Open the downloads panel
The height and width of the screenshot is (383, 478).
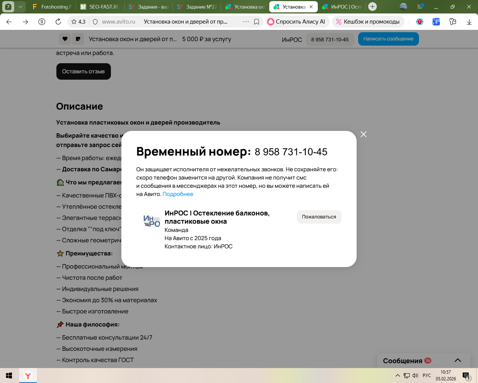469,22
